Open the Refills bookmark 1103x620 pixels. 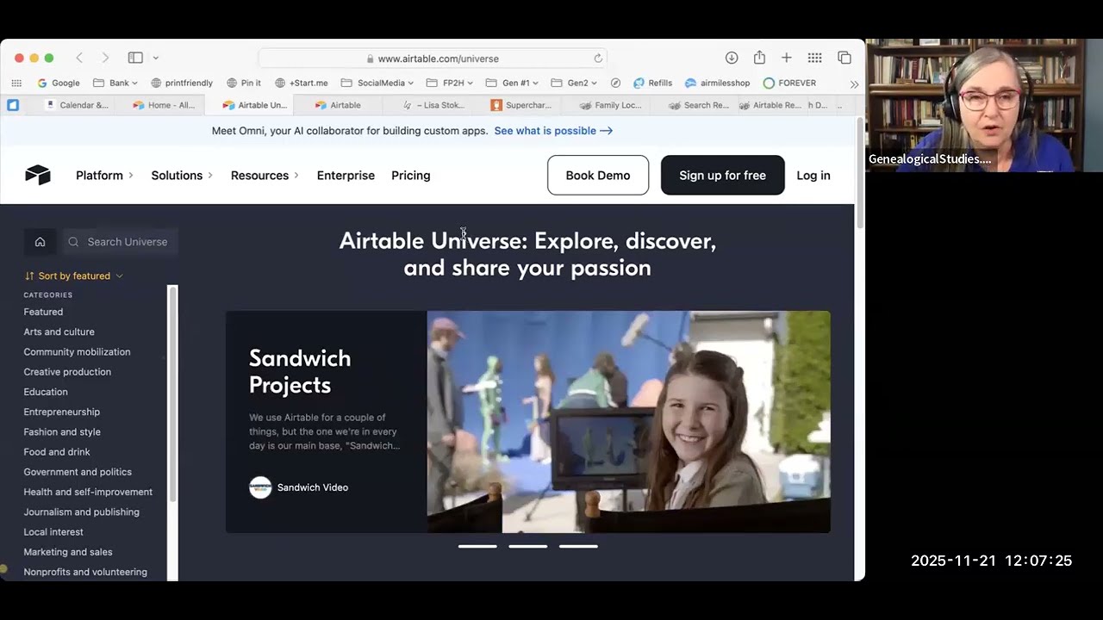652,83
